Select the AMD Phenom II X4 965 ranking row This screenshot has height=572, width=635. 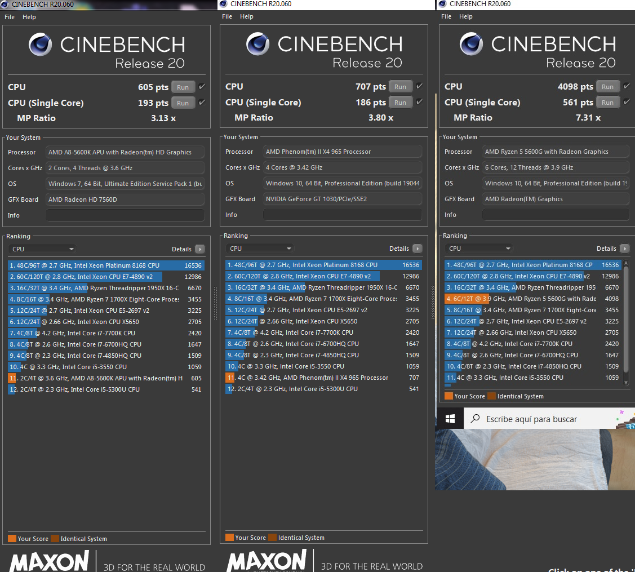323,378
